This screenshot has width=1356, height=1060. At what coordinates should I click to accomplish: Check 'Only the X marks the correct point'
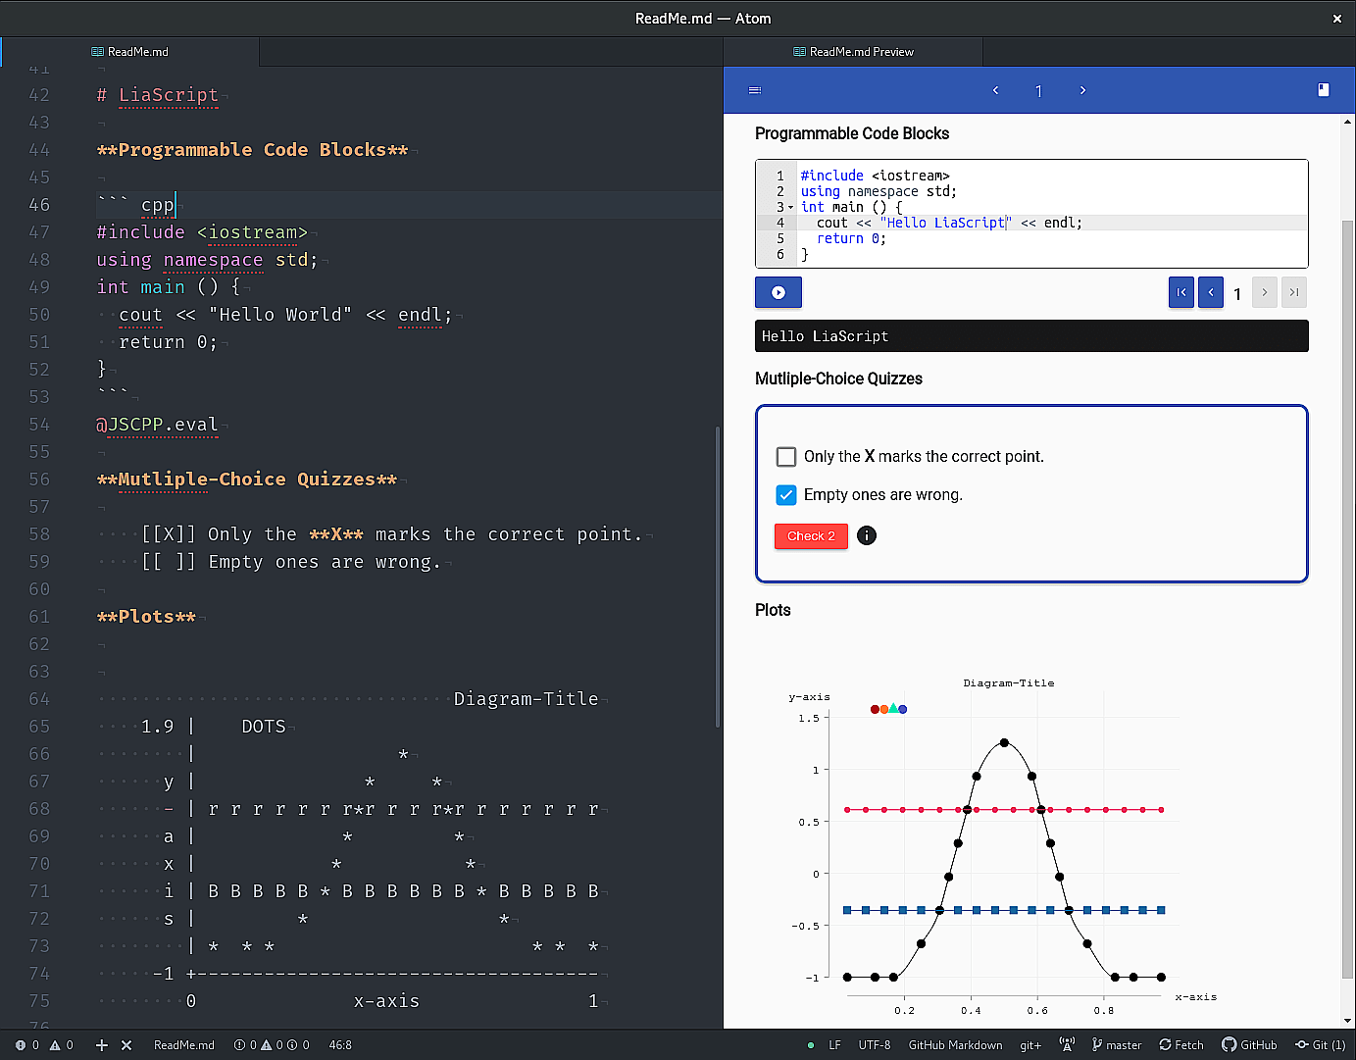pos(786,457)
